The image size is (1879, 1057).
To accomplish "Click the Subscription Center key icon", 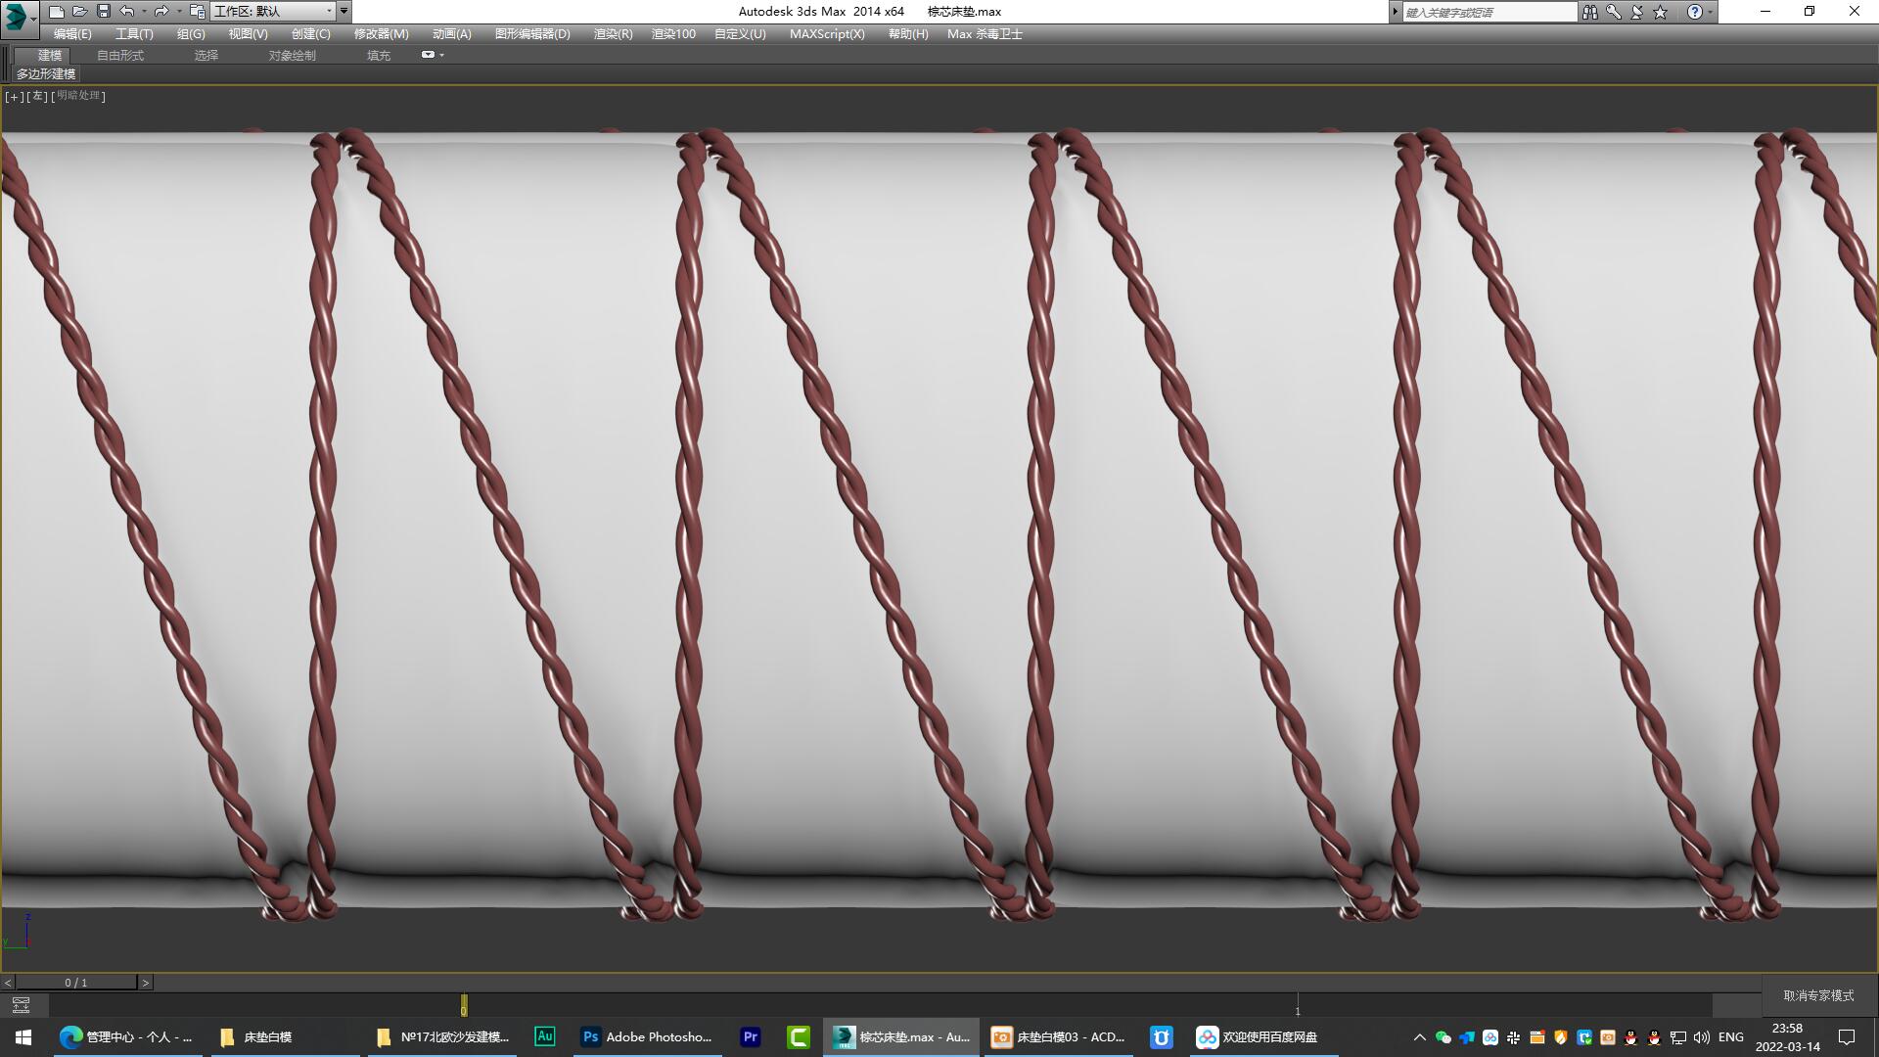I will [1613, 12].
